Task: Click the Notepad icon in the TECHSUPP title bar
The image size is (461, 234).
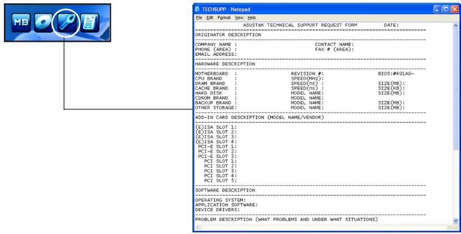Action: (x=197, y=9)
